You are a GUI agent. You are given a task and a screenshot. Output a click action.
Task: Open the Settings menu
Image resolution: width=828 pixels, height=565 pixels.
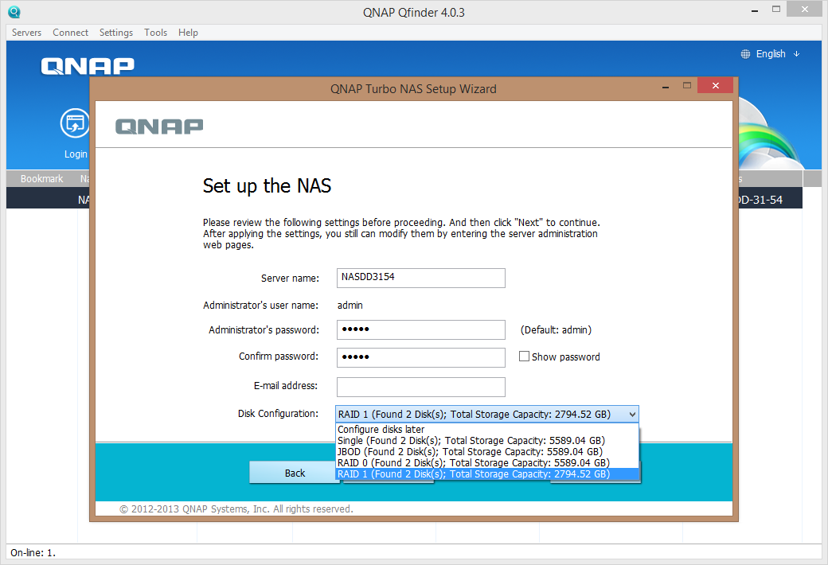coord(116,32)
